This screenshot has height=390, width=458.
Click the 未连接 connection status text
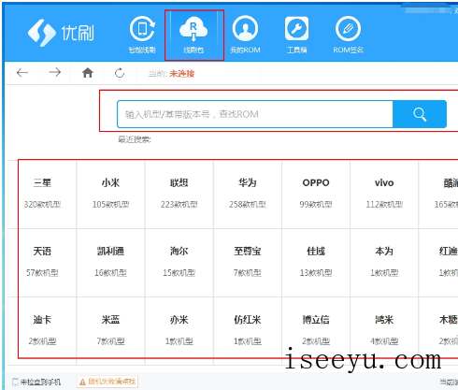tap(181, 74)
